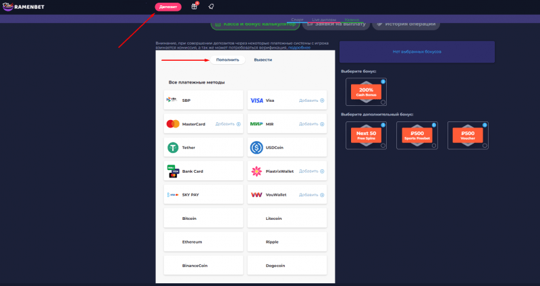Expand VouWallet via Добавить plus

point(322,195)
